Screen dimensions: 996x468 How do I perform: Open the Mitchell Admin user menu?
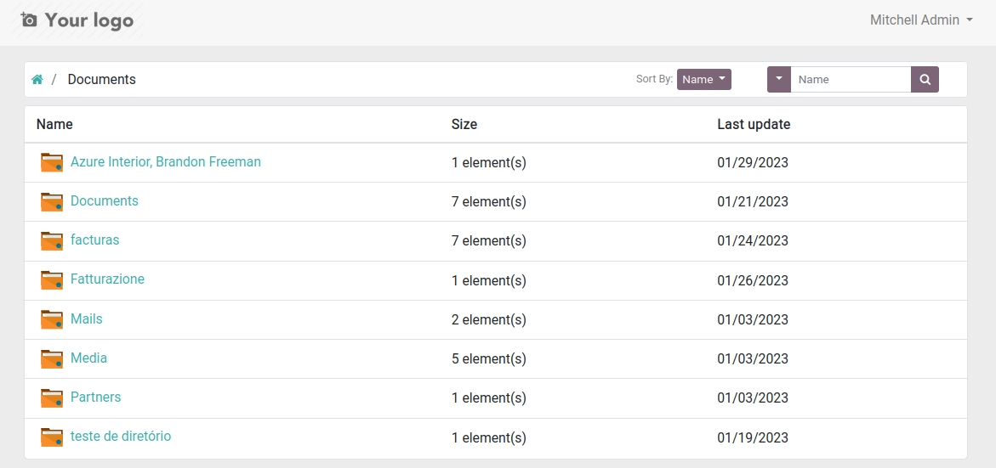[921, 20]
